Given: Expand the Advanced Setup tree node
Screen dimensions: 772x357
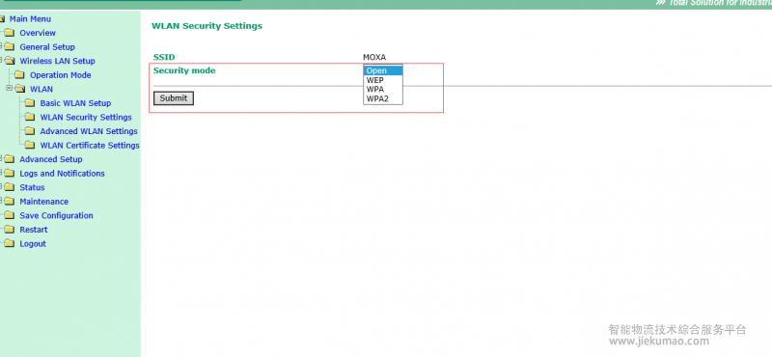Looking at the screenshot, I should (1, 158).
